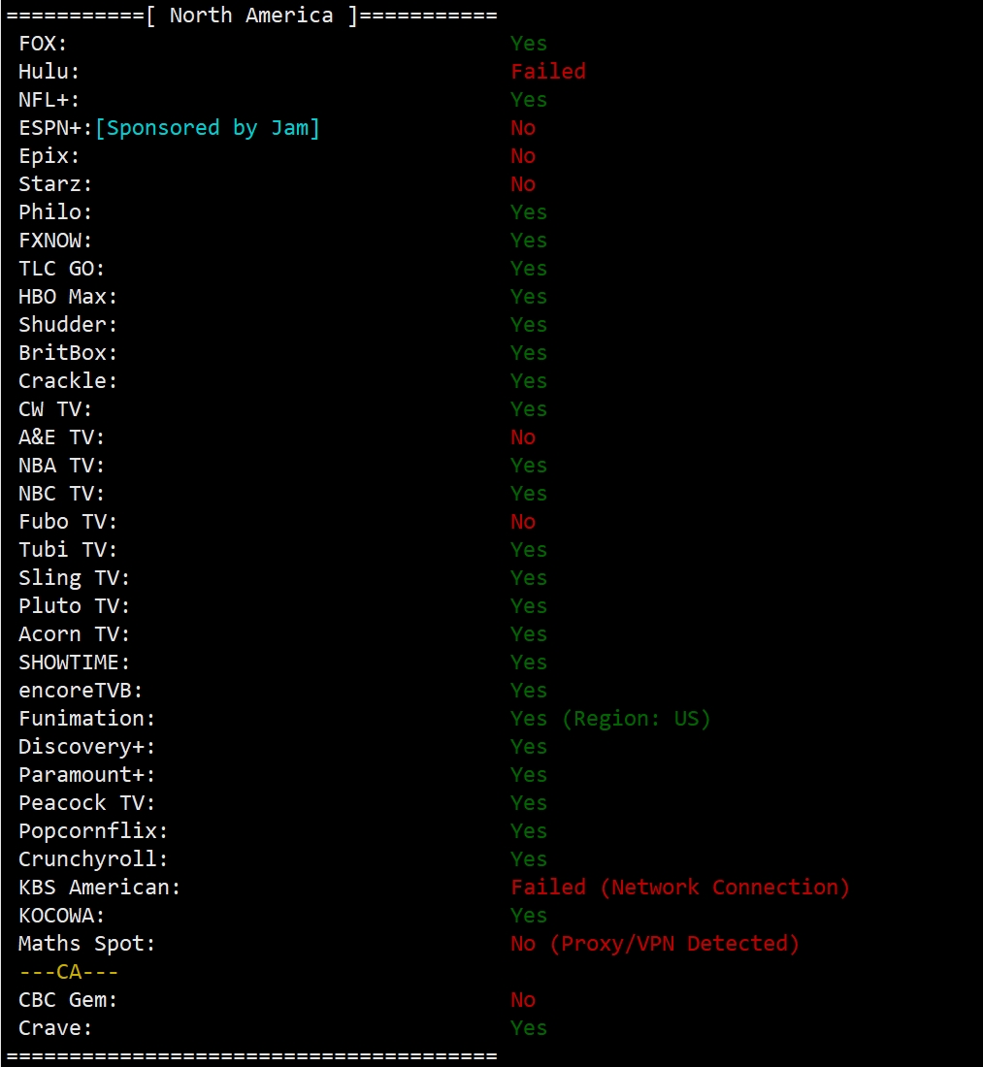Select the Fubo TV line label
Screen dimensions: 983x1067
point(67,521)
